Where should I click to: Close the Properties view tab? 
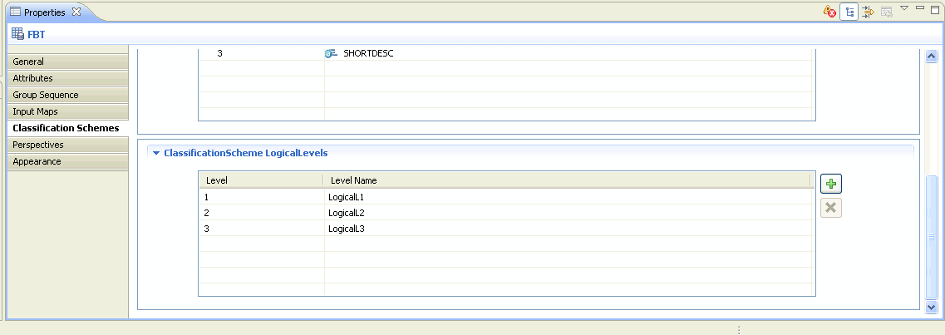pyautogui.click(x=76, y=12)
